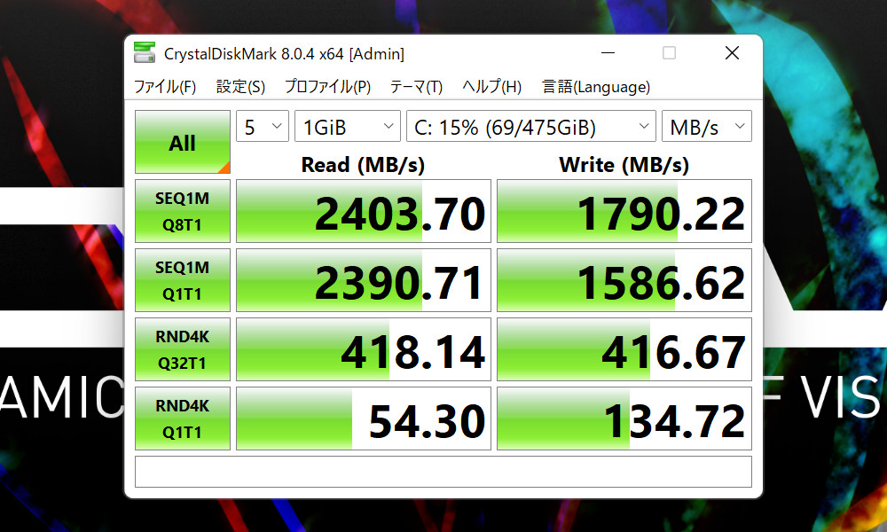The image size is (887, 532).
Task: Run the SEQ1M Q1T1 test
Action: tap(182, 280)
